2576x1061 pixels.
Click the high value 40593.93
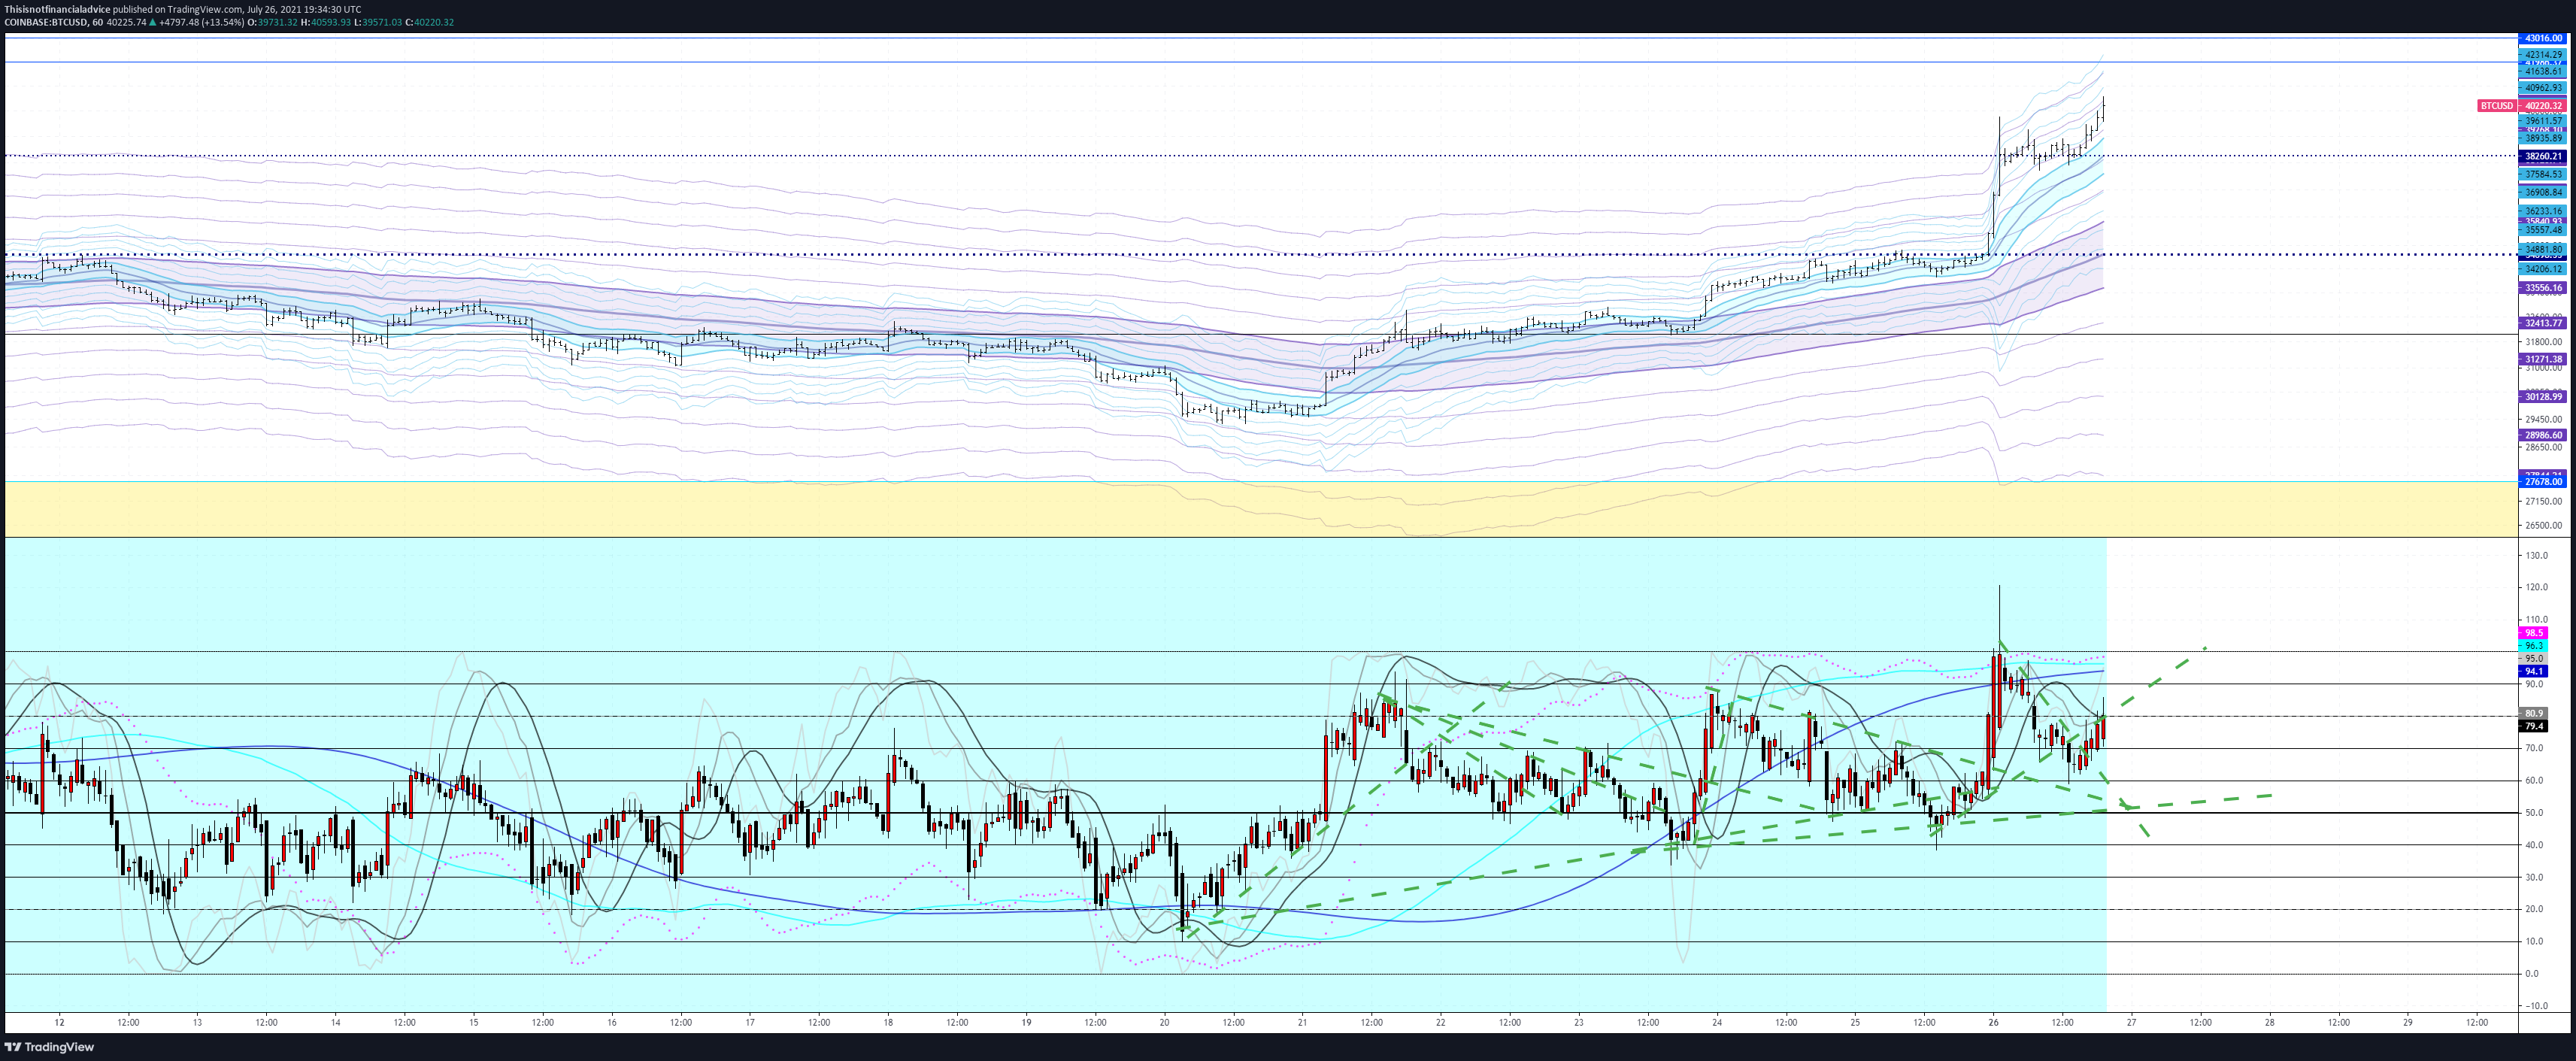331,22
